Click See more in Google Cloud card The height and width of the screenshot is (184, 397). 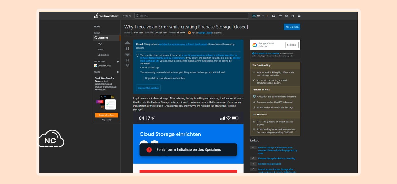[x=292, y=45]
